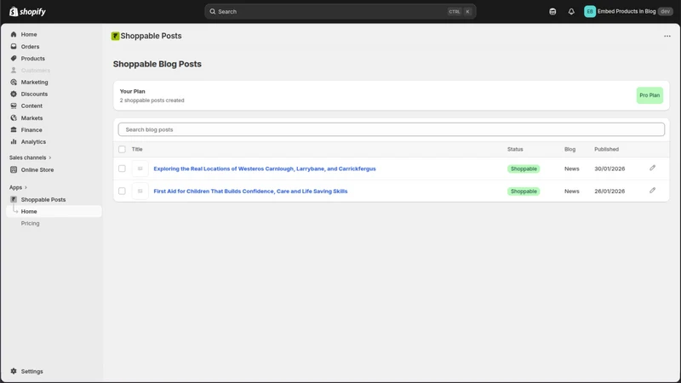This screenshot has height=383, width=681.
Task: Open Settings label in sidebar
Action: pyautogui.click(x=31, y=371)
